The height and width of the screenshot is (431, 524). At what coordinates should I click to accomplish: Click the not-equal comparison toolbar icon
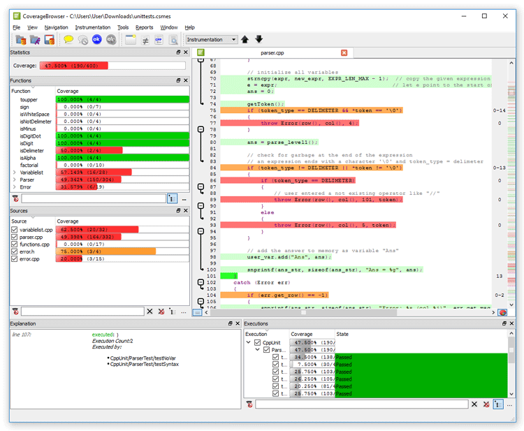click(145, 40)
